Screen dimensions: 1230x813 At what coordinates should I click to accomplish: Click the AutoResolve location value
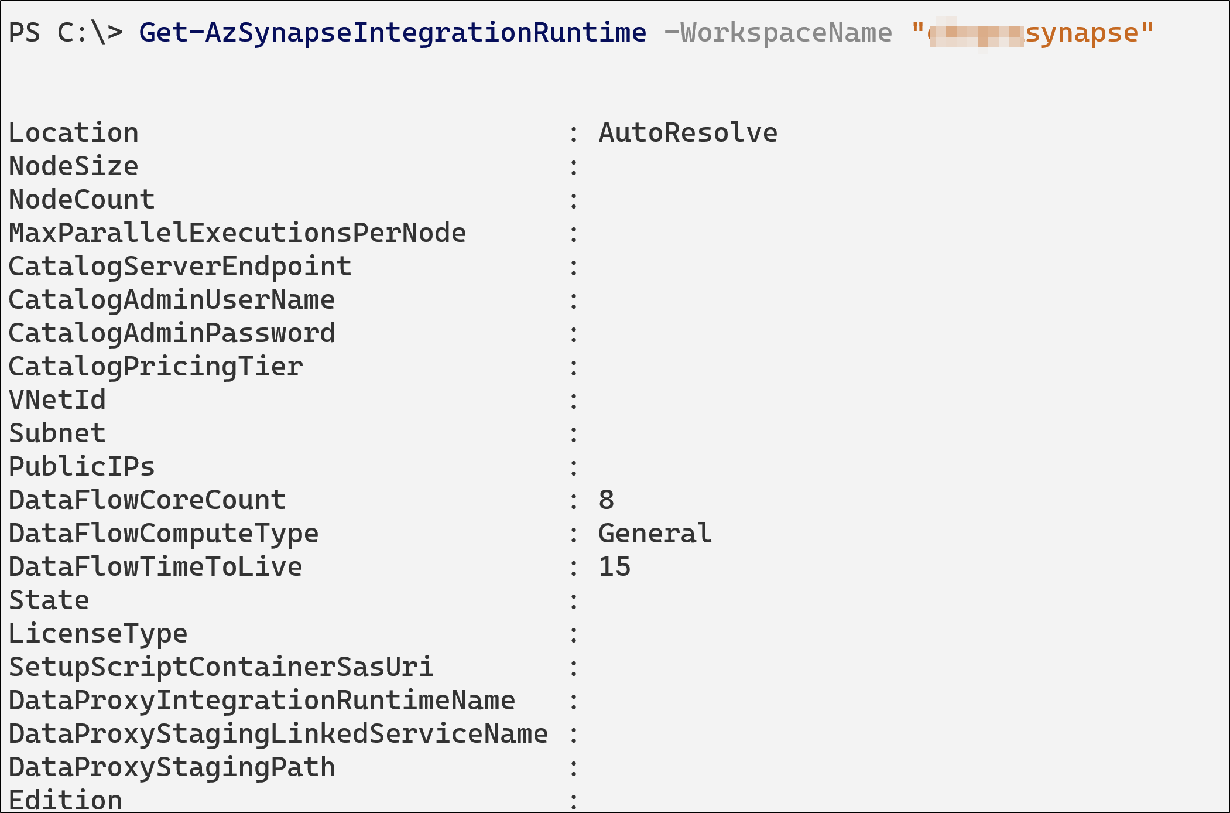pos(688,133)
